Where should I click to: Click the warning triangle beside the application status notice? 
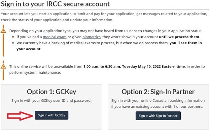point(3,31)
